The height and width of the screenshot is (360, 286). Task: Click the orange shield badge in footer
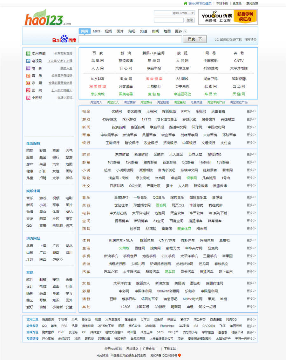[180, 355]
